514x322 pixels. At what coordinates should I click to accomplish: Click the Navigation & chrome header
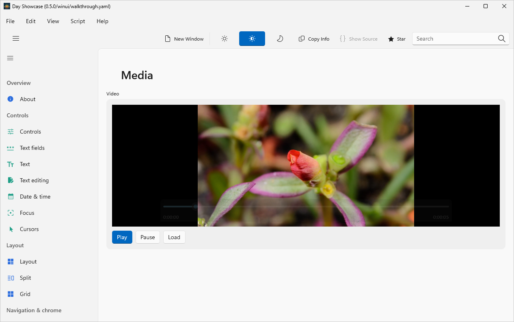pos(34,310)
